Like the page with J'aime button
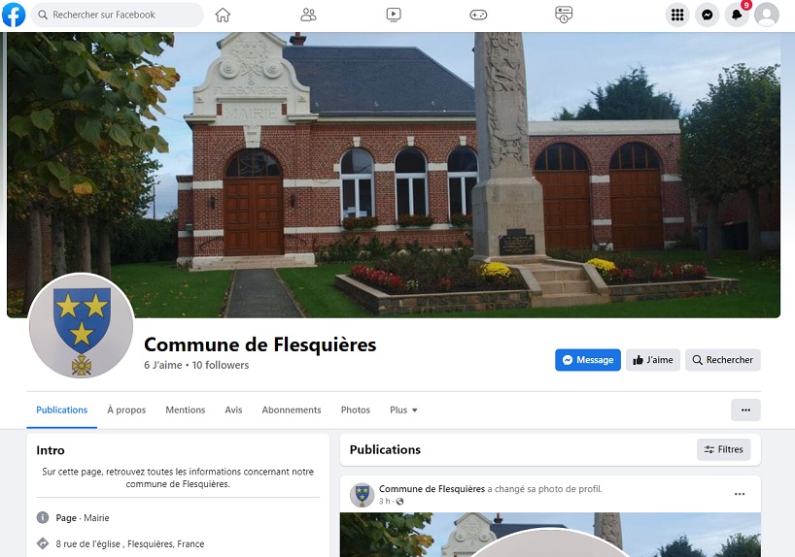Viewport: 795px width, 557px height. click(653, 360)
